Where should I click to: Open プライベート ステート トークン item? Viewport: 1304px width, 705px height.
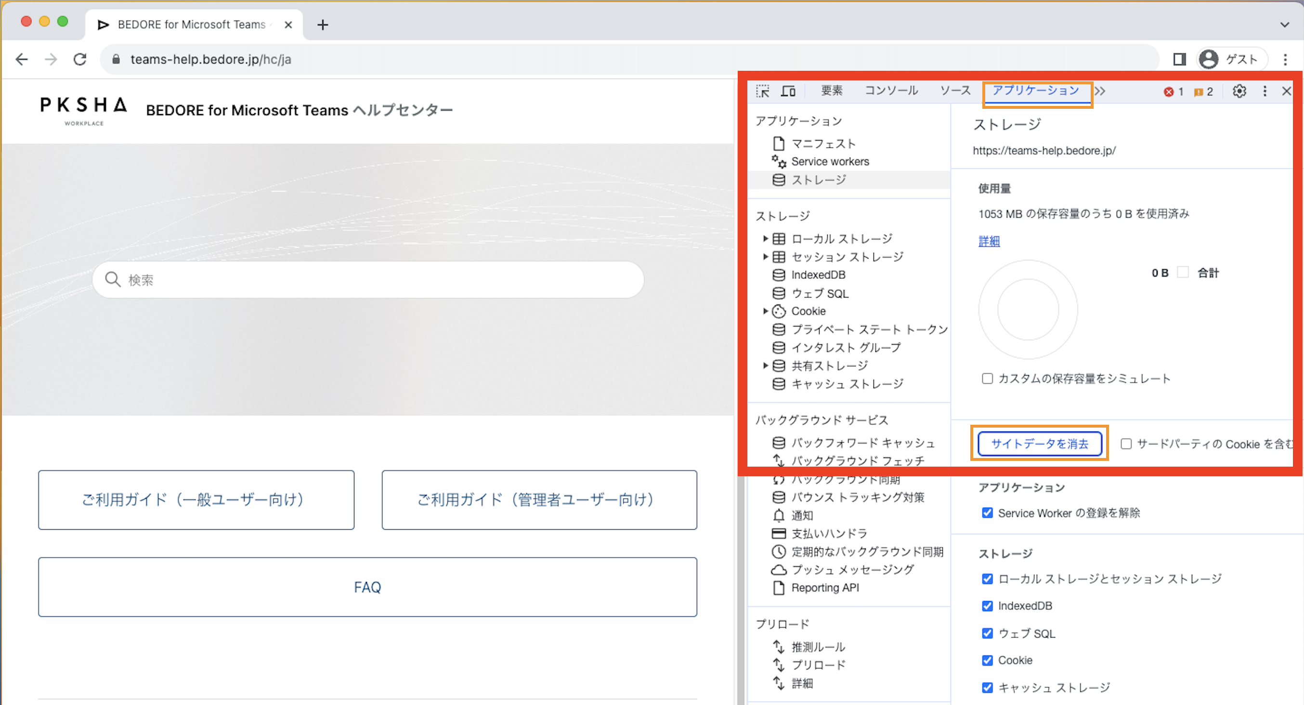point(869,329)
